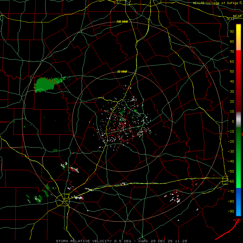Click the "100 NMI" range ring label
243x243 pixels.
122,22
